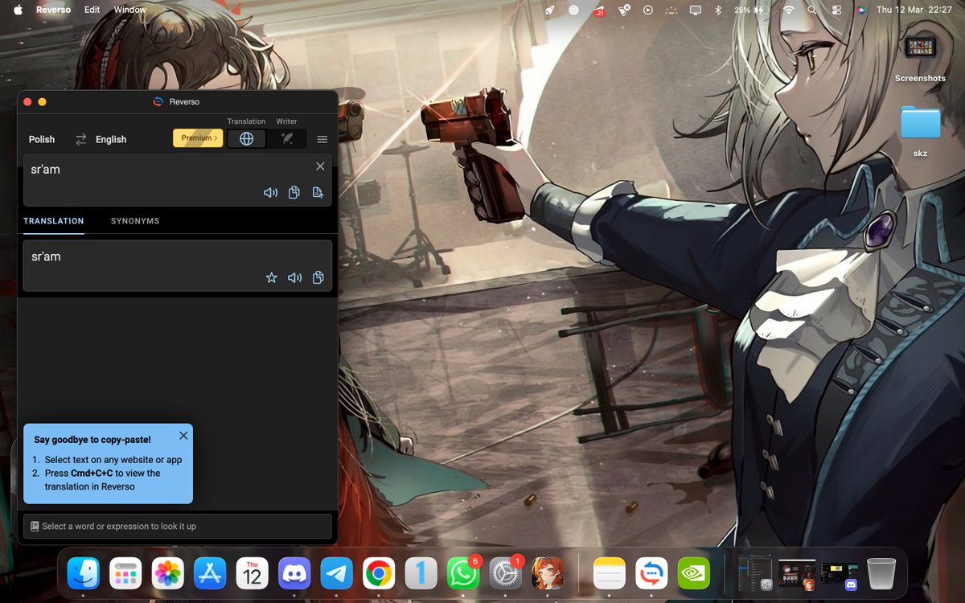The width and height of the screenshot is (965, 603).
Task: Open NVIDIA GeForce NOW from the Dock
Action: pos(694,573)
